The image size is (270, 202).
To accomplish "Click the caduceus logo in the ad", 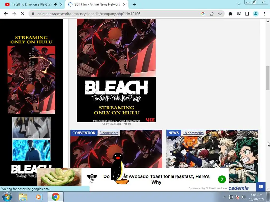I will tap(92, 178).
